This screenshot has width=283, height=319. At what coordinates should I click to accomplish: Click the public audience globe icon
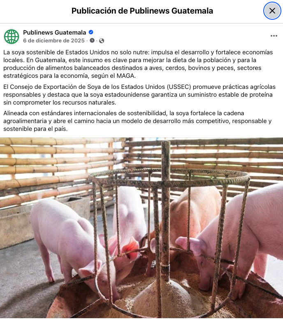coord(102,41)
